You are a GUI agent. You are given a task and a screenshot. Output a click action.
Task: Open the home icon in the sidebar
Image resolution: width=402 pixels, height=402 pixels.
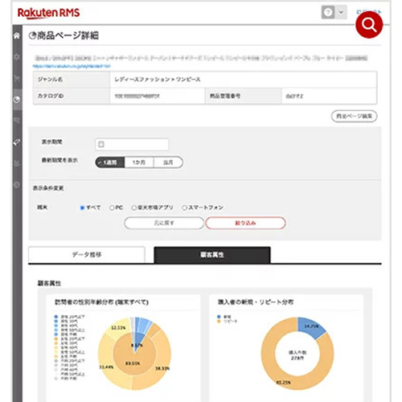(x=17, y=35)
